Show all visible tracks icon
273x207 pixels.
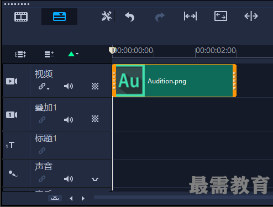pyautogui.click(x=20, y=54)
